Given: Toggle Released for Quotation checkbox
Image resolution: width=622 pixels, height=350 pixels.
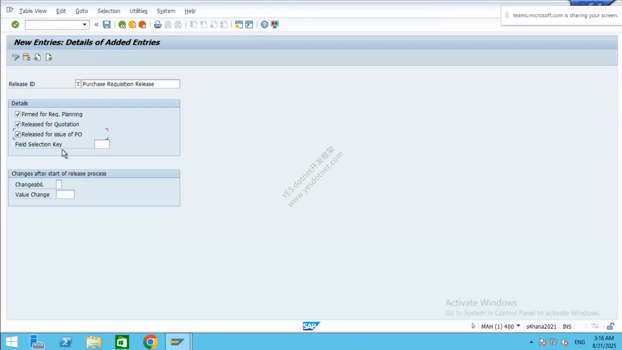Looking at the screenshot, I should pyautogui.click(x=18, y=124).
